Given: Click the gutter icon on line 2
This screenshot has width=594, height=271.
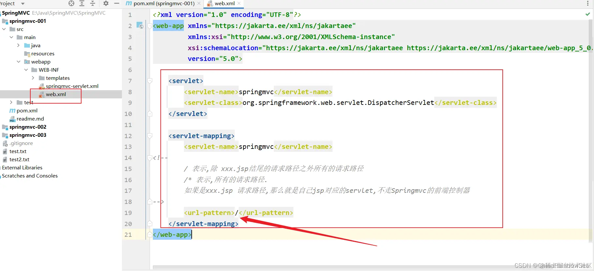Looking at the screenshot, I should pos(140,25).
